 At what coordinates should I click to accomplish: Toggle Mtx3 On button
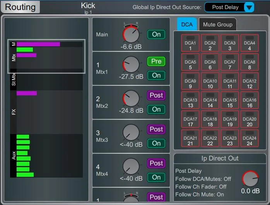tap(156, 143)
